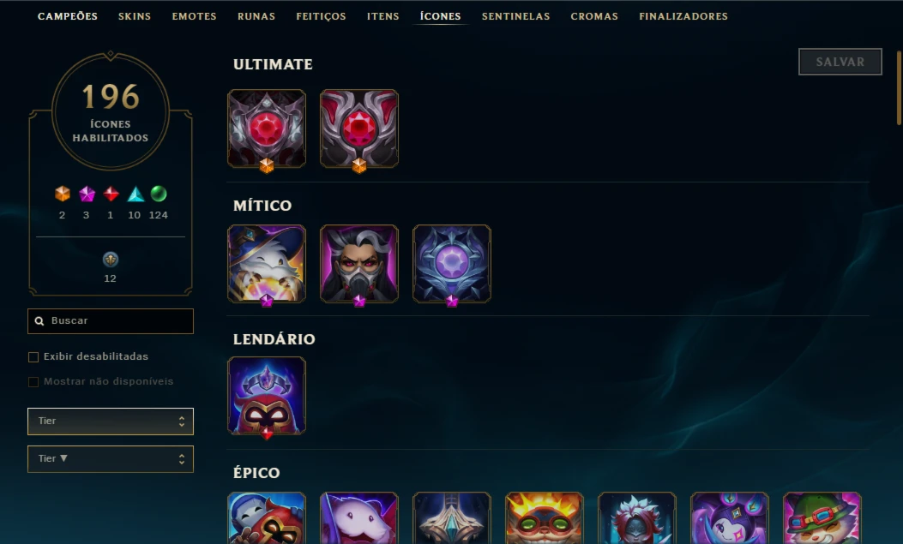Switch to the Campeões tab
This screenshot has width=903, height=544.
coord(68,16)
